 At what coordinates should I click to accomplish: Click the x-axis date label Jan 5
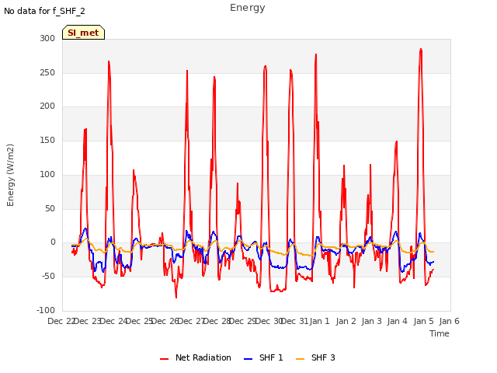[x=423, y=321]
